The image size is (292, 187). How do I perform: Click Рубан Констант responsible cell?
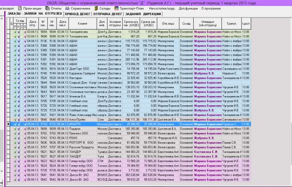point(168,69)
